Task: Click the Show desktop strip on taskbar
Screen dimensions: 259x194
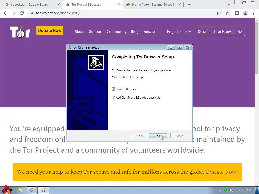Action: (257, 190)
